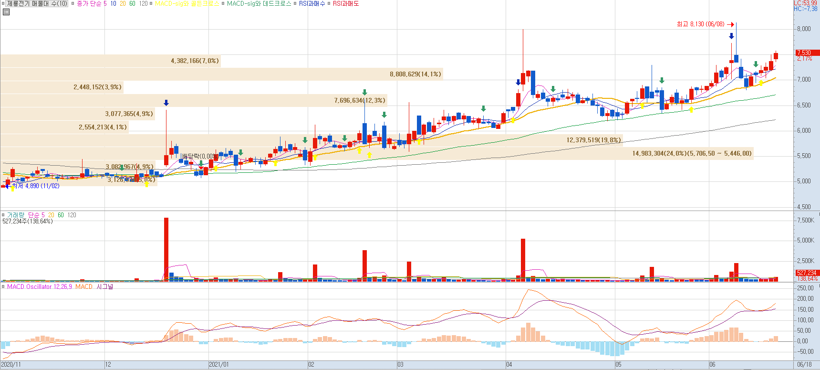
Task: Select the blue 10 moving average label
Action: pos(113,3)
